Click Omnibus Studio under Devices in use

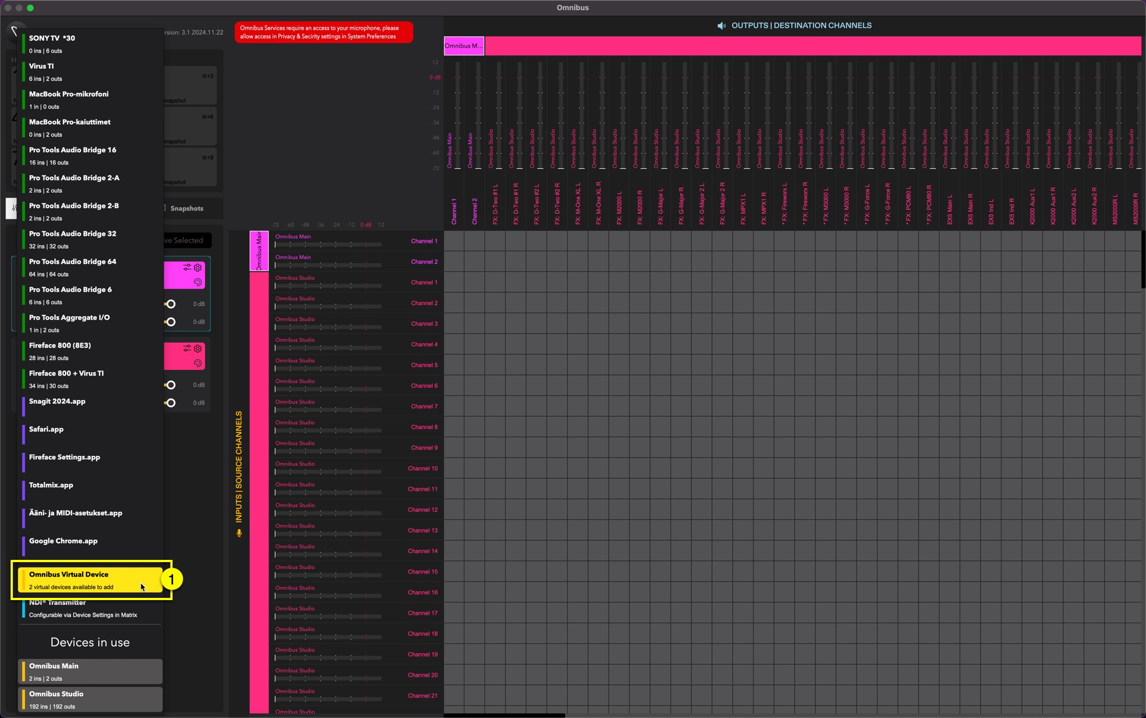click(89, 700)
